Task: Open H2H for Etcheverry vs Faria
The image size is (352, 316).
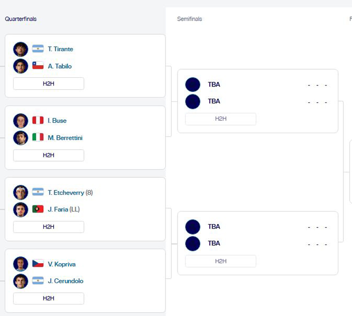Action: click(x=48, y=227)
